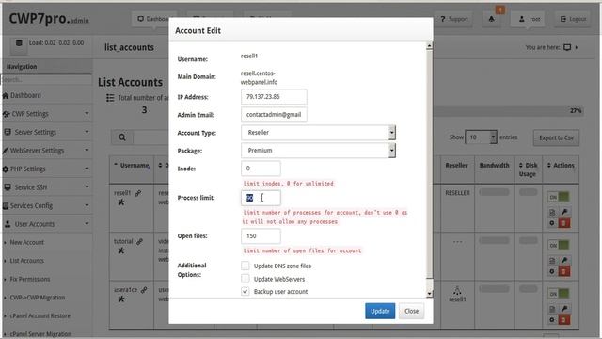Click the gear icon in resell1 actions
This screenshot has height=339, width=602.
coord(552,223)
